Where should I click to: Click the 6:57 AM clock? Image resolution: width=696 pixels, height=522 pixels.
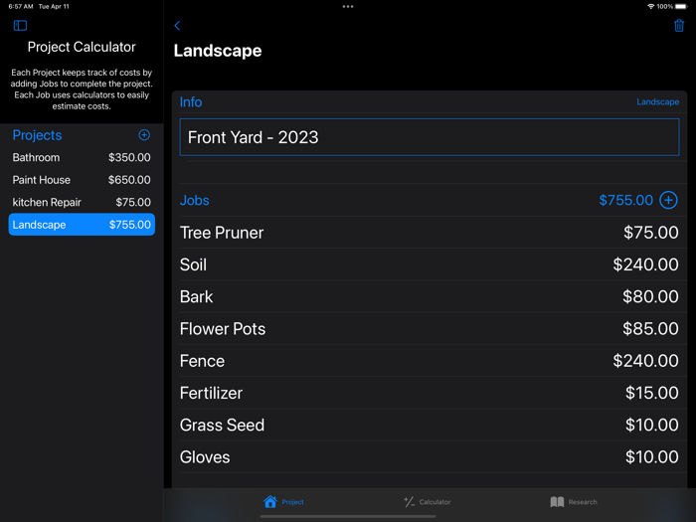[x=21, y=7]
